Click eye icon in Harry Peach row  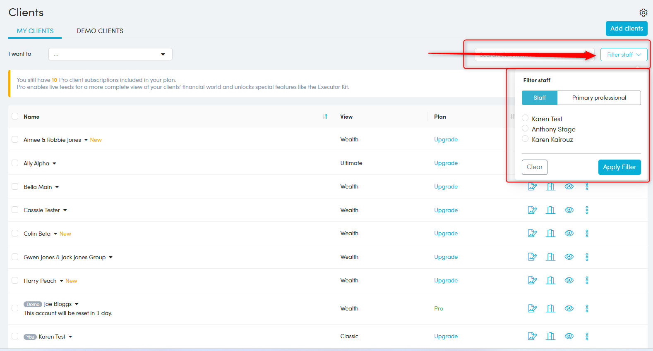coord(569,280)
